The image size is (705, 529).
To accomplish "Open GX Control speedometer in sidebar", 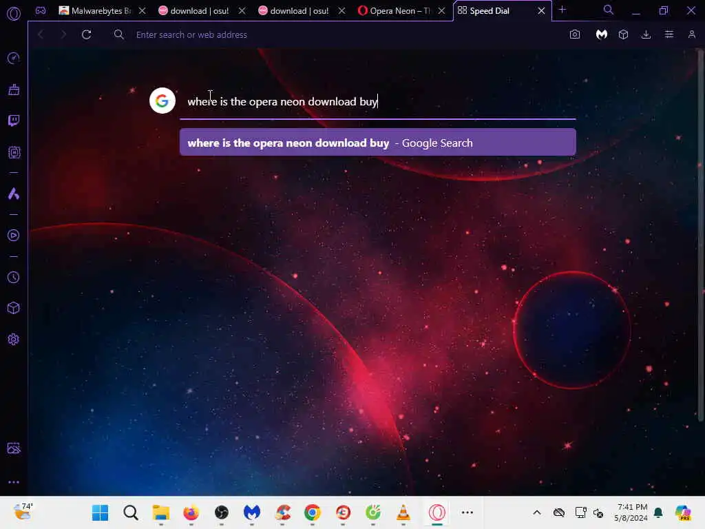I will pos(14,58).
